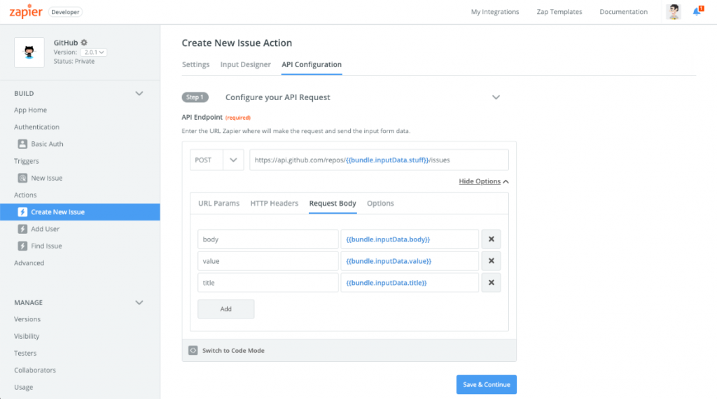Viewport: 717px width, 399px height.
Task: Click the title key field
Action: [268, 283]
